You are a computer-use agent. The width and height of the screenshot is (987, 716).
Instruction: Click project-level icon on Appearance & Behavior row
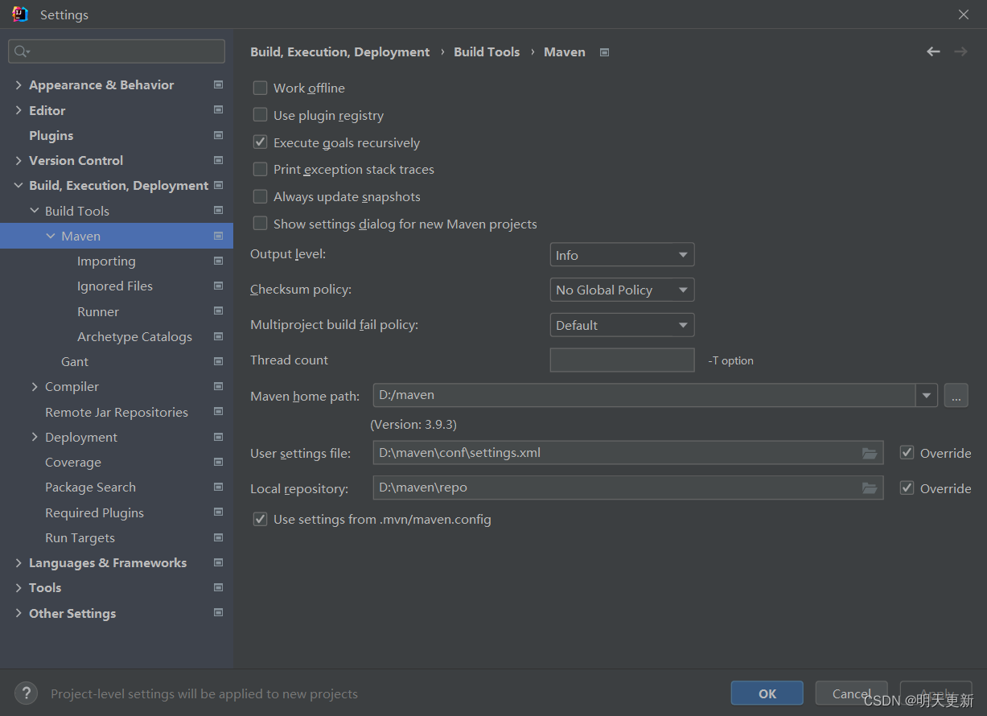(x=218, y=84)
